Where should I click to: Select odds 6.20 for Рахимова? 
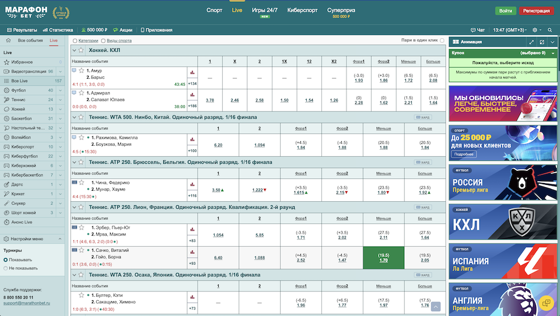point(218,145)
